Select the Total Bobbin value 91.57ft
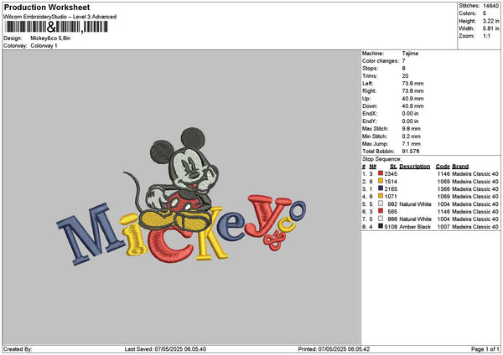The height and width of the screenshot is (355, 503). [x=411, y=152]
